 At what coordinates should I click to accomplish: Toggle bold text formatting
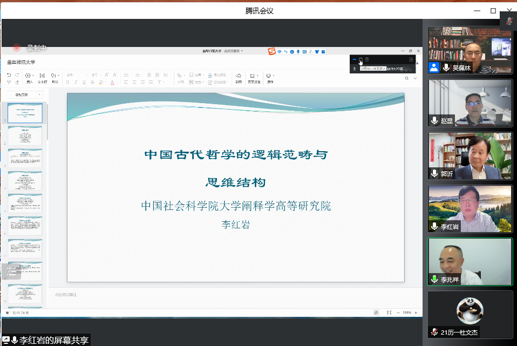pyautogui.click(x=67, y=82)
